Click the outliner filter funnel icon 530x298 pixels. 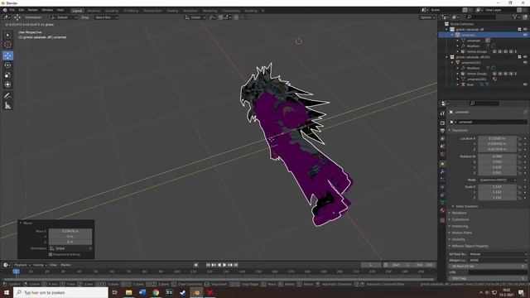[515, 17]
